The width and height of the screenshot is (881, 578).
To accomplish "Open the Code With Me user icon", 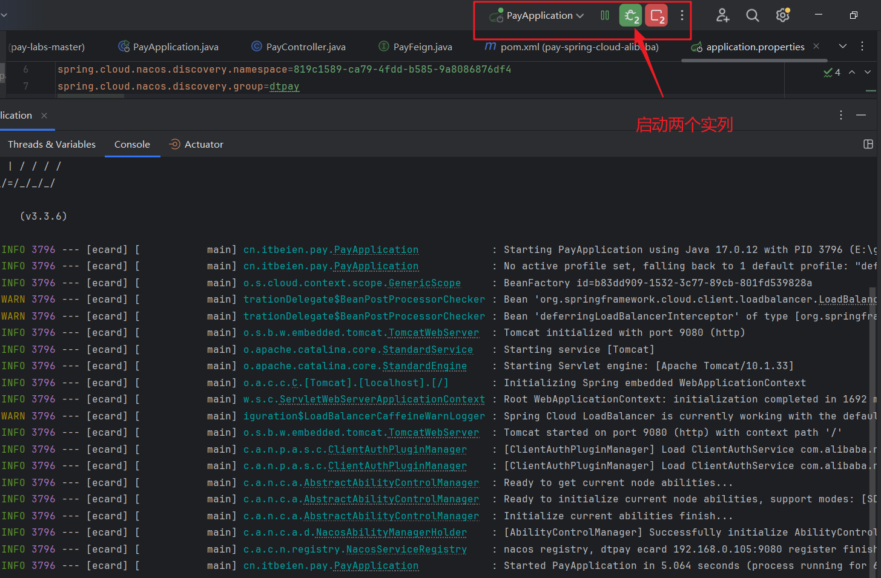I will (x=722, y=16).
